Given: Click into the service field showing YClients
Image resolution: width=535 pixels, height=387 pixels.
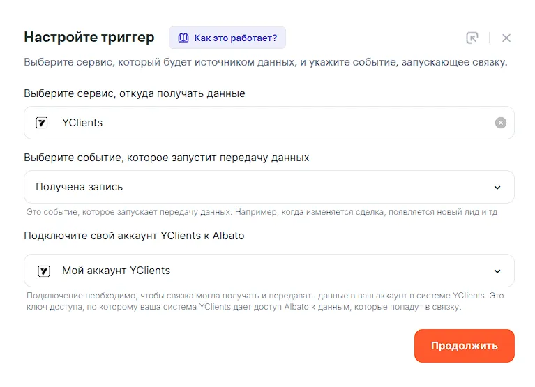Looking at the screenshot, I should point(279,123).
